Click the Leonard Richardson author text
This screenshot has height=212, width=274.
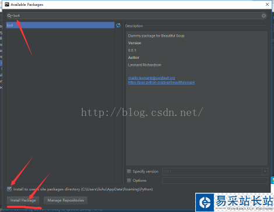145,65
